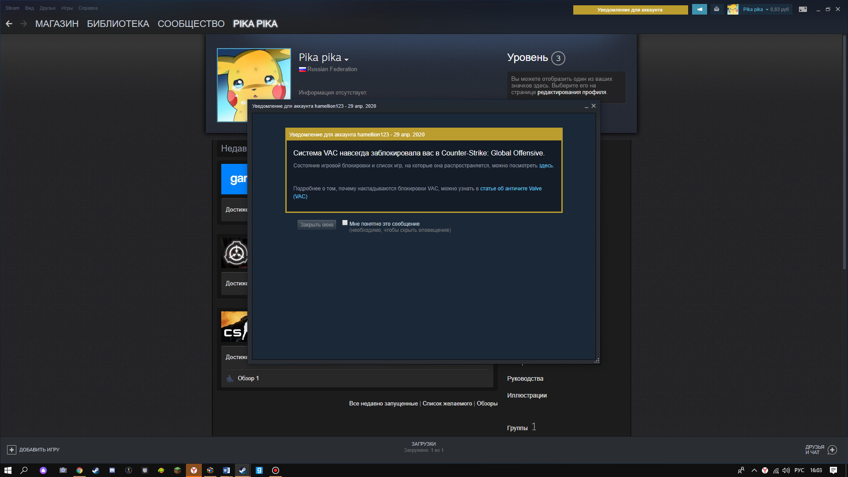848x477 pixels.
Task: Open Friends and Chat plus icon
Action: (x=833, y=450)
